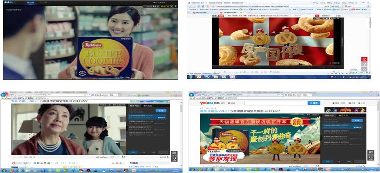Click the fullscreen icon under the grandmother video

coord(123,157)
